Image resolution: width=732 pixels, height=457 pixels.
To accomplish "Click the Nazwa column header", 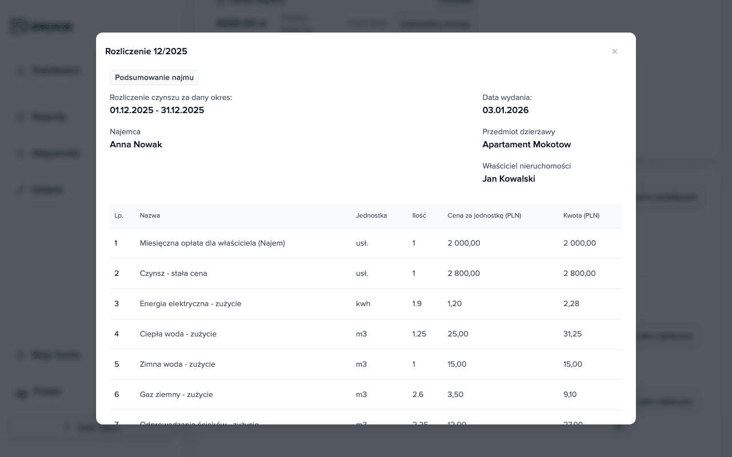I will point(150,216).
